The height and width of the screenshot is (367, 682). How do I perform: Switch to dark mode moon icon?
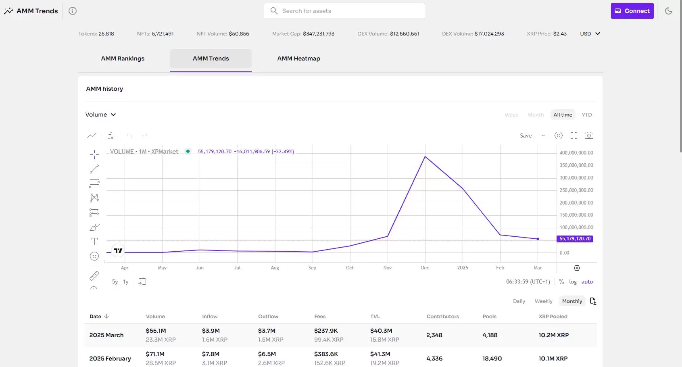click(668, 11)
